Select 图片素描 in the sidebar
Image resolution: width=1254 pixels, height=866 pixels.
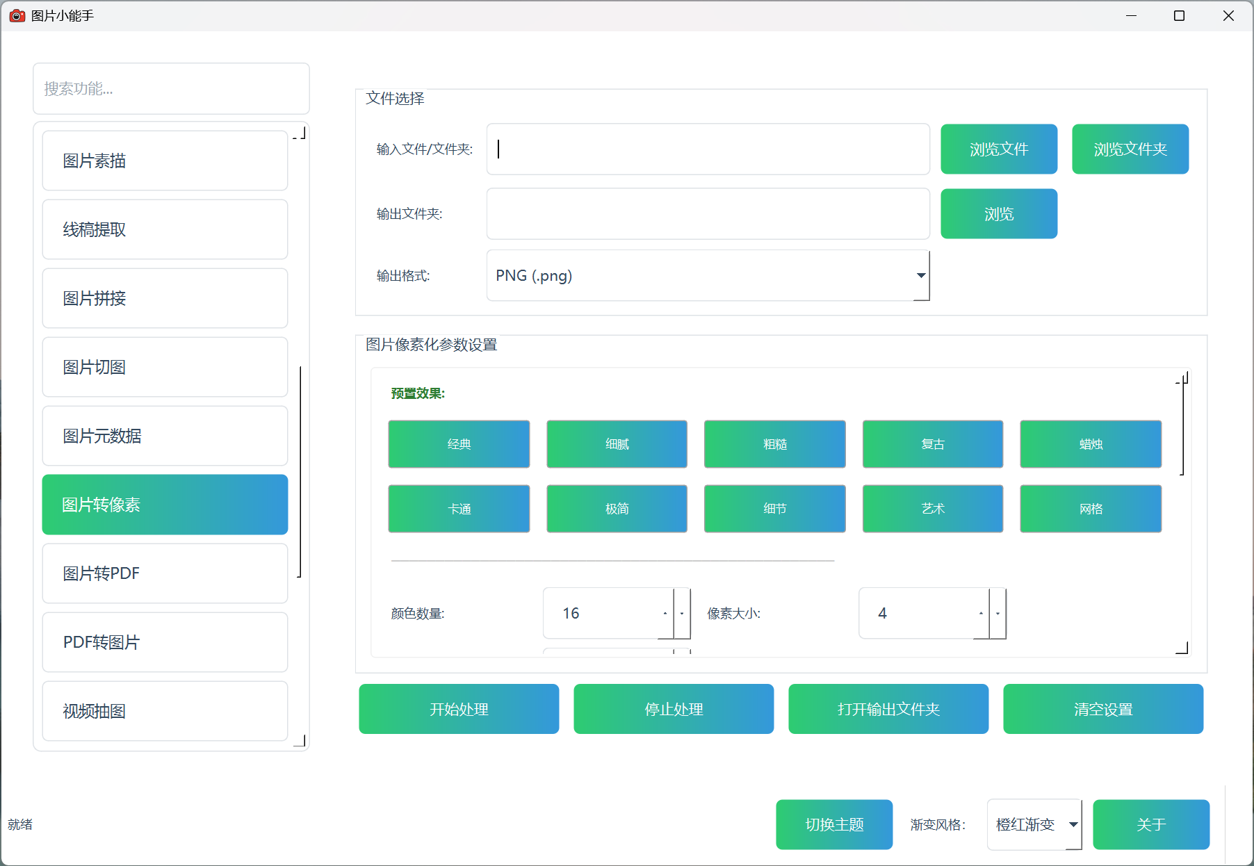pyautogui.click(x=165, y=161)
